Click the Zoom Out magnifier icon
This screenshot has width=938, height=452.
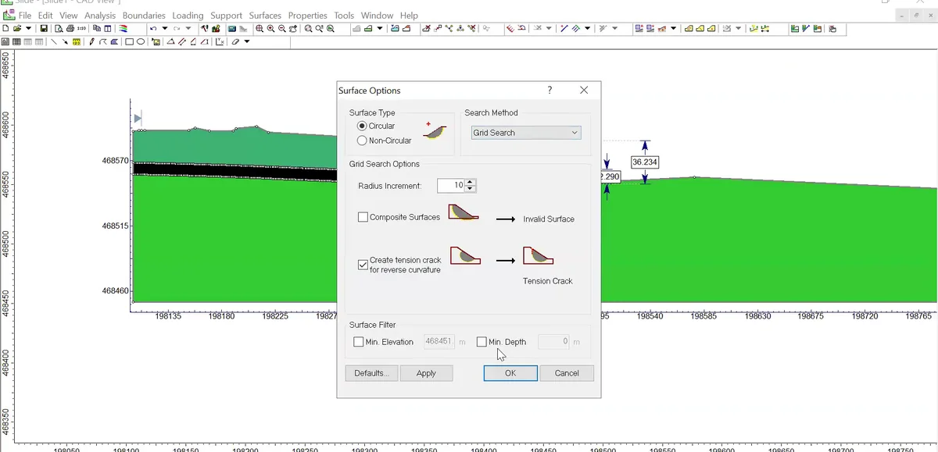click(x=282, y=28)
